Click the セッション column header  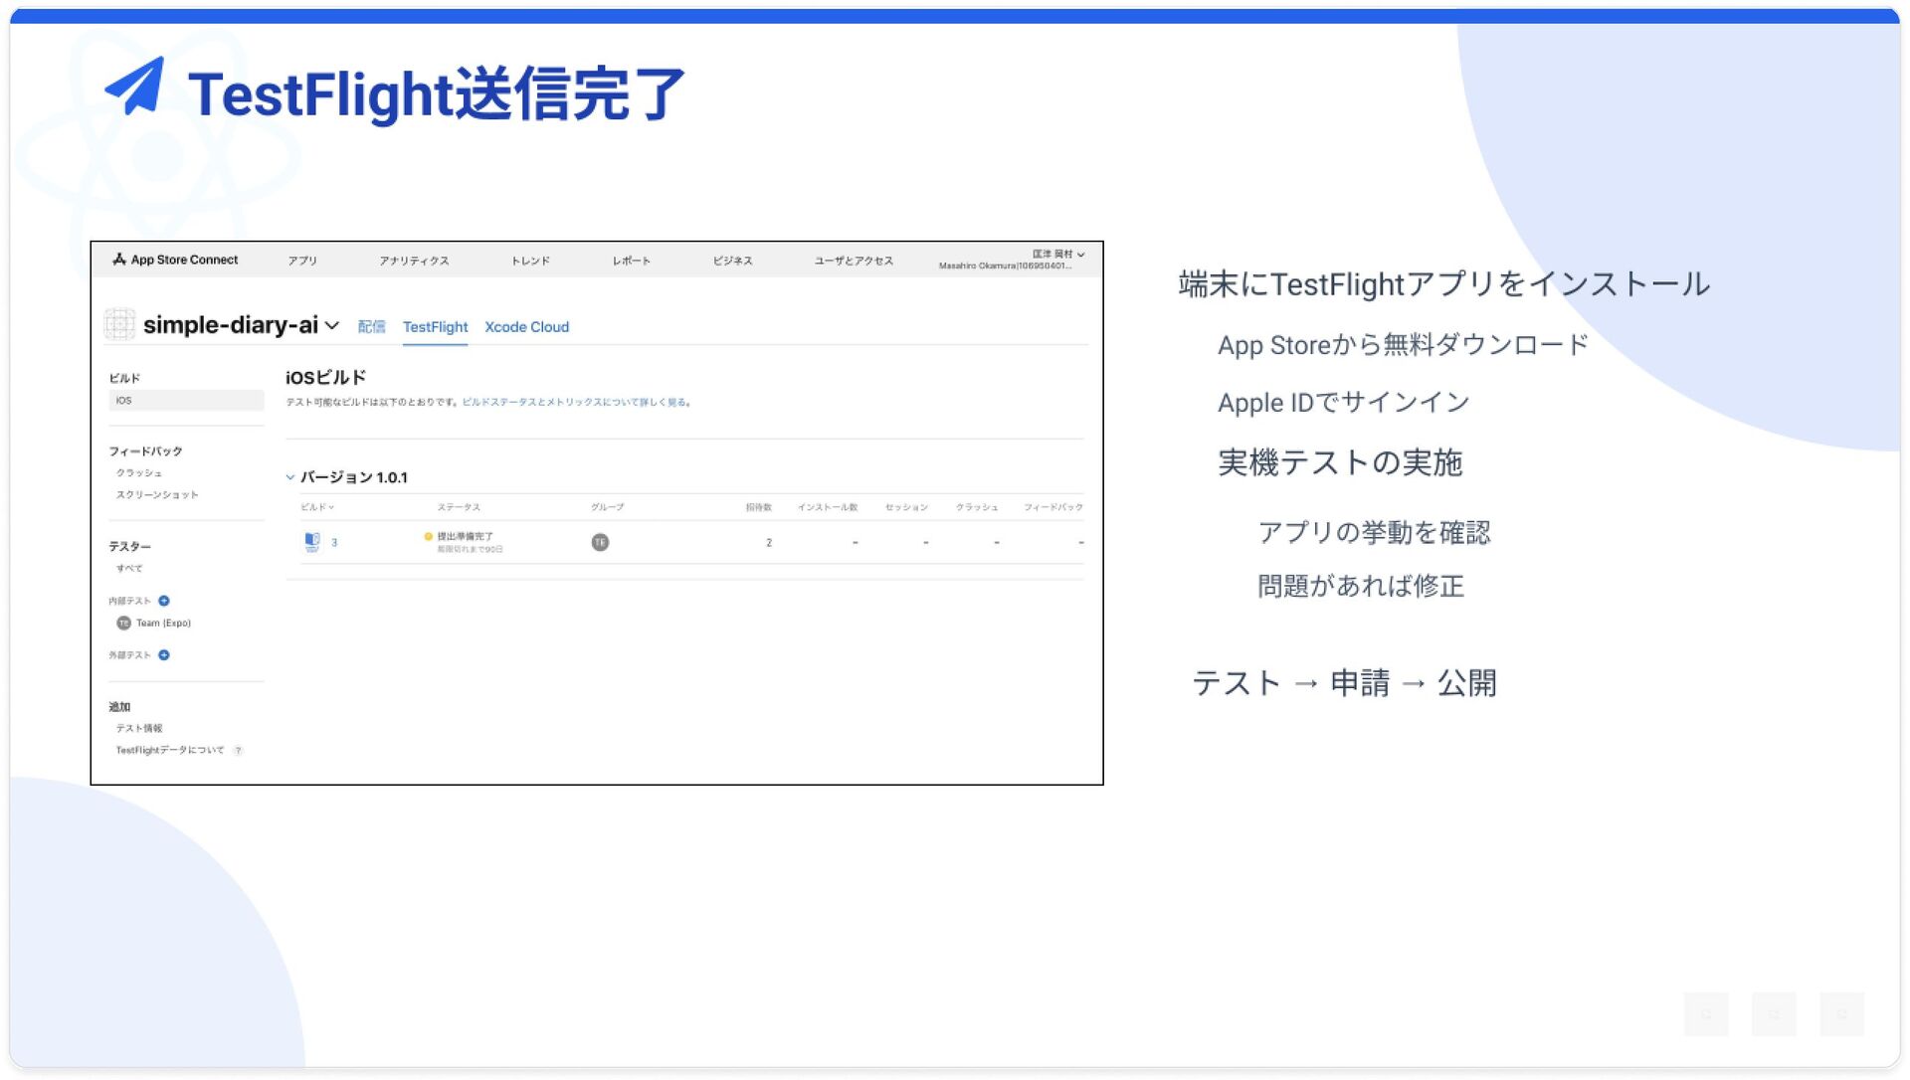click(x=906, y=507)
